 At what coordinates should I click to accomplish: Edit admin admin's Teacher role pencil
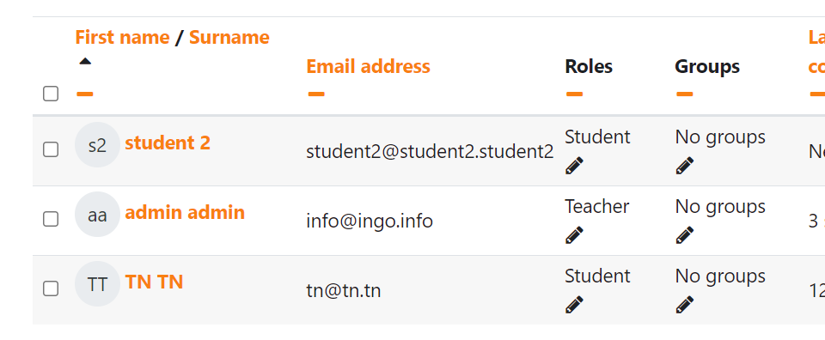574,235
